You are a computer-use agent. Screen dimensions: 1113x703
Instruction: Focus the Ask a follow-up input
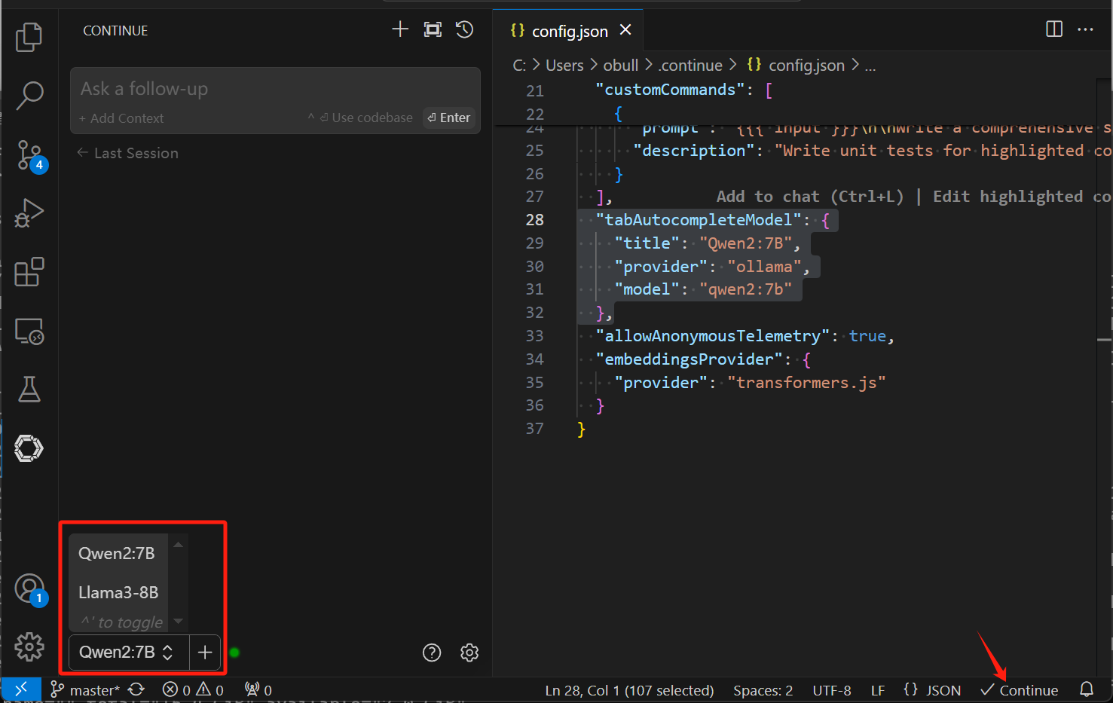(x=275, y=89)
